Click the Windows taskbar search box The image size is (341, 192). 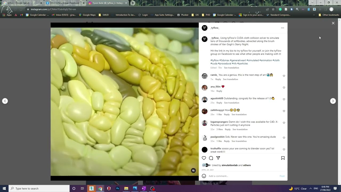(39, 189)
